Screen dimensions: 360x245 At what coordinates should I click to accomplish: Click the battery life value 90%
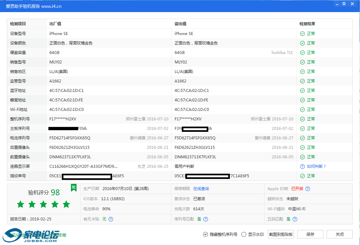(106, 209)
